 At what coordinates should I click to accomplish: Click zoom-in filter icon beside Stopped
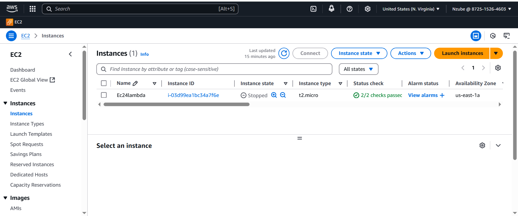coord(274,95)
